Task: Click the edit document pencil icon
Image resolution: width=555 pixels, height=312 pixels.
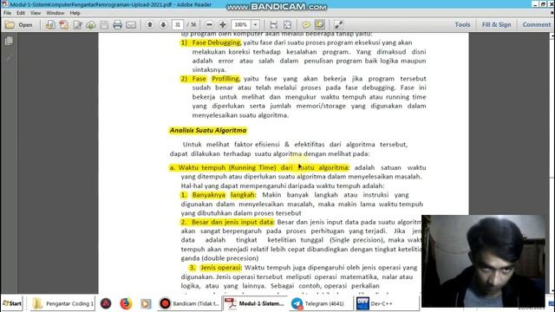Action: (77, 25)
